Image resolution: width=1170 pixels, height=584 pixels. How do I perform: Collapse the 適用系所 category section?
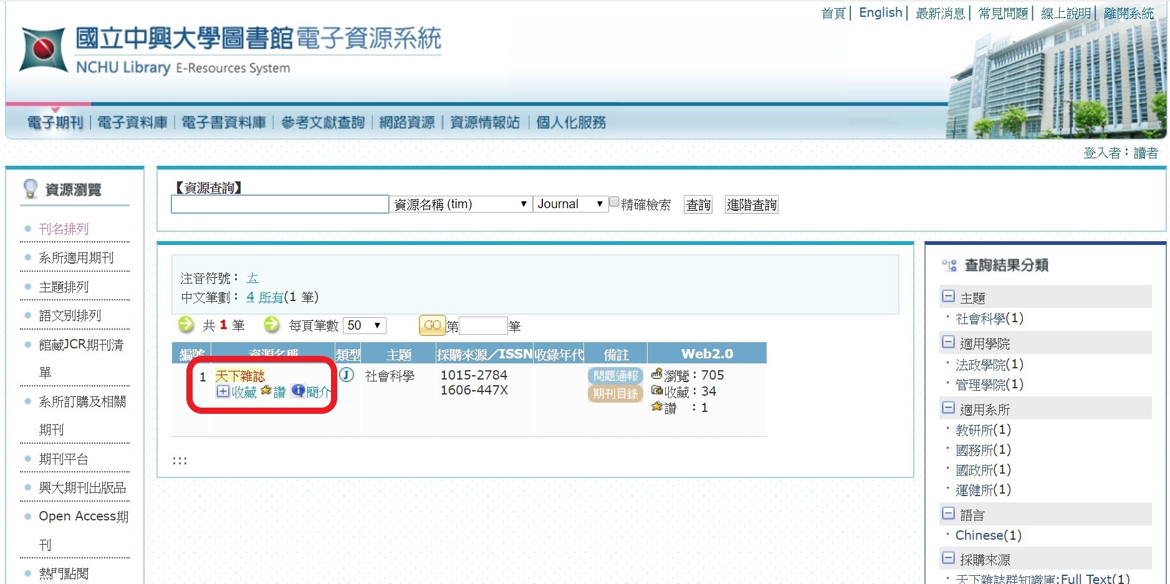[948, 408]
